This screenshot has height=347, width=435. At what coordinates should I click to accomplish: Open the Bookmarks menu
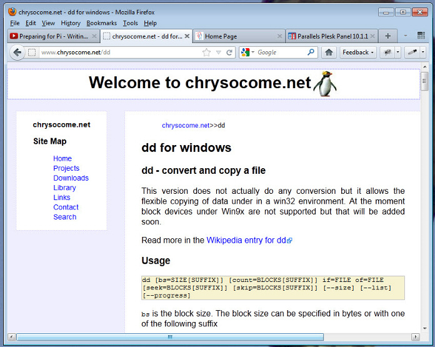click(101, 23)
